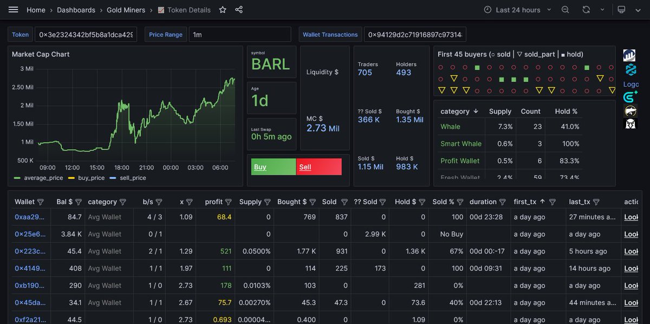
Task: Click the green Buy link
Action: tap(260, 167)
